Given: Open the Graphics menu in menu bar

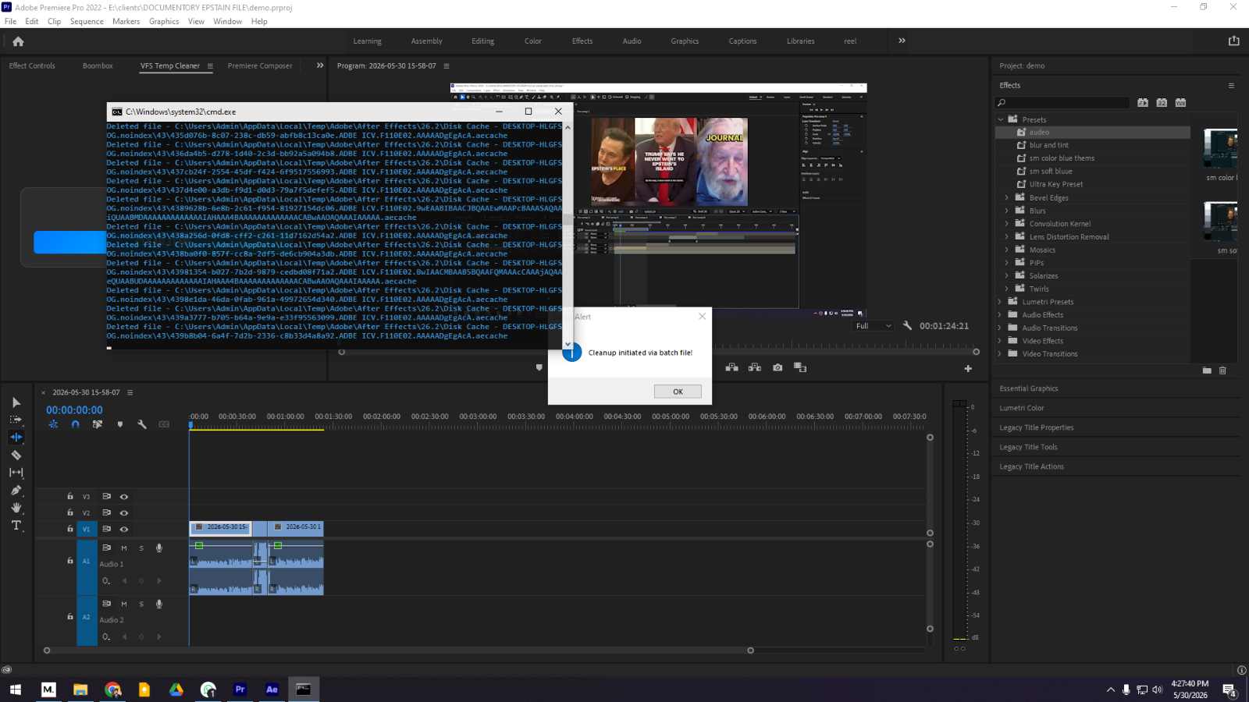Looking at the screenshot, I should pyautogui.click(x=164, y=21).
